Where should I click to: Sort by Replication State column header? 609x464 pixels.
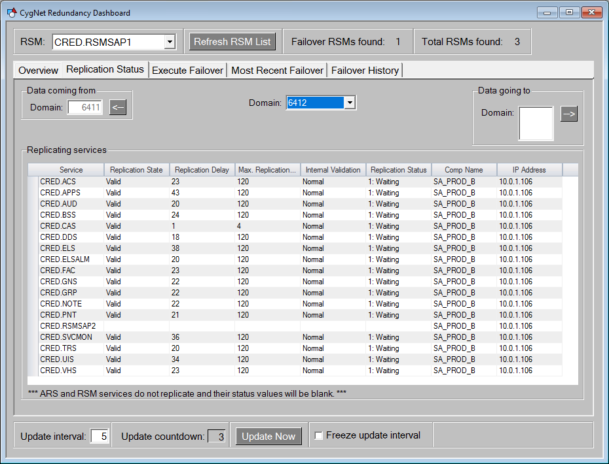coord(136,170)
